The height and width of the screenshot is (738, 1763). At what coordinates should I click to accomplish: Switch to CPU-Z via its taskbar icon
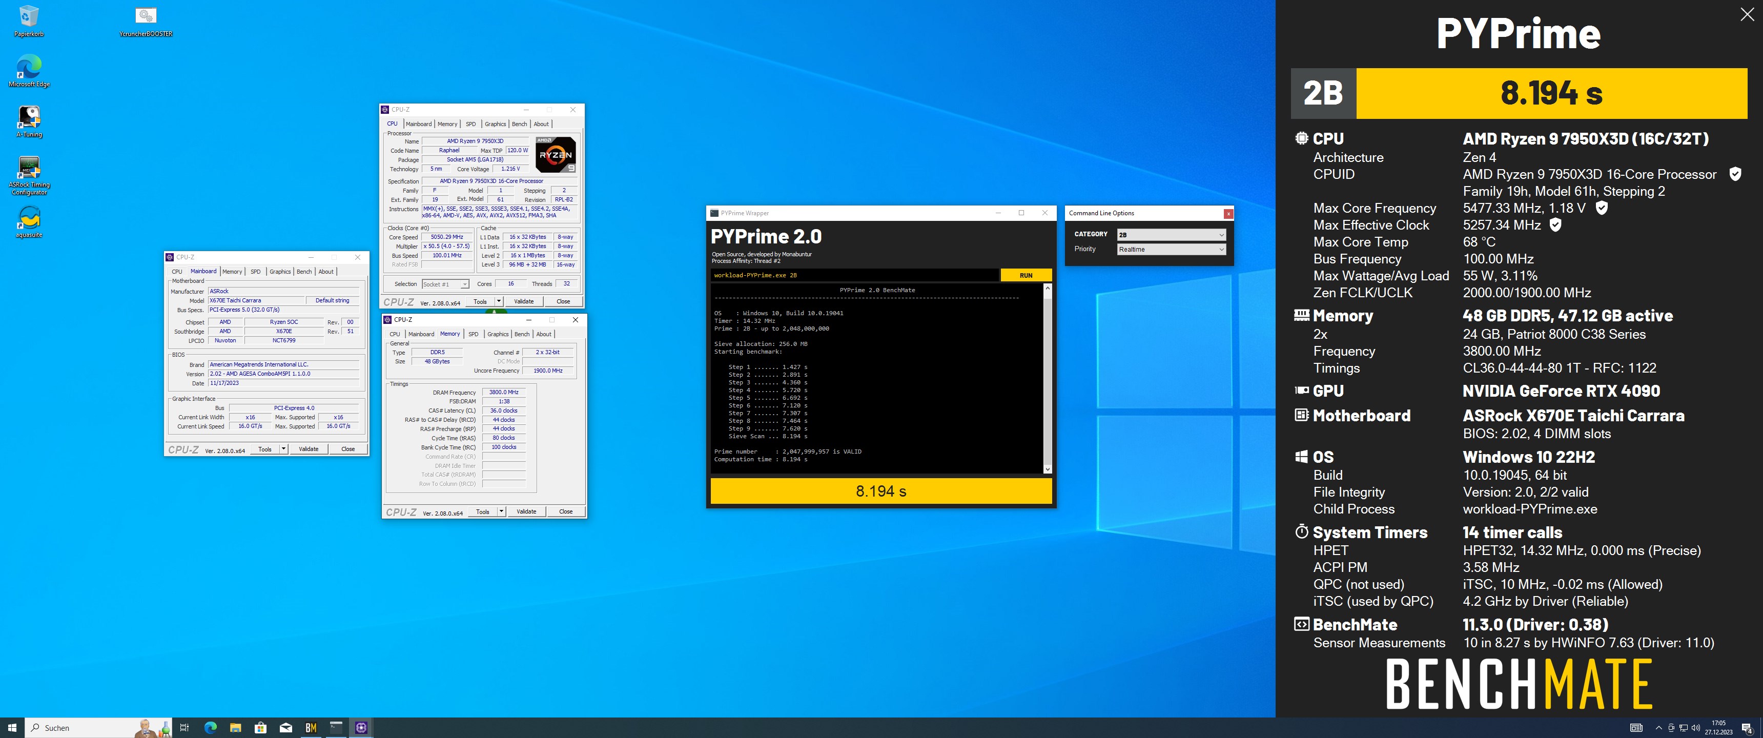tap(361, 727)
